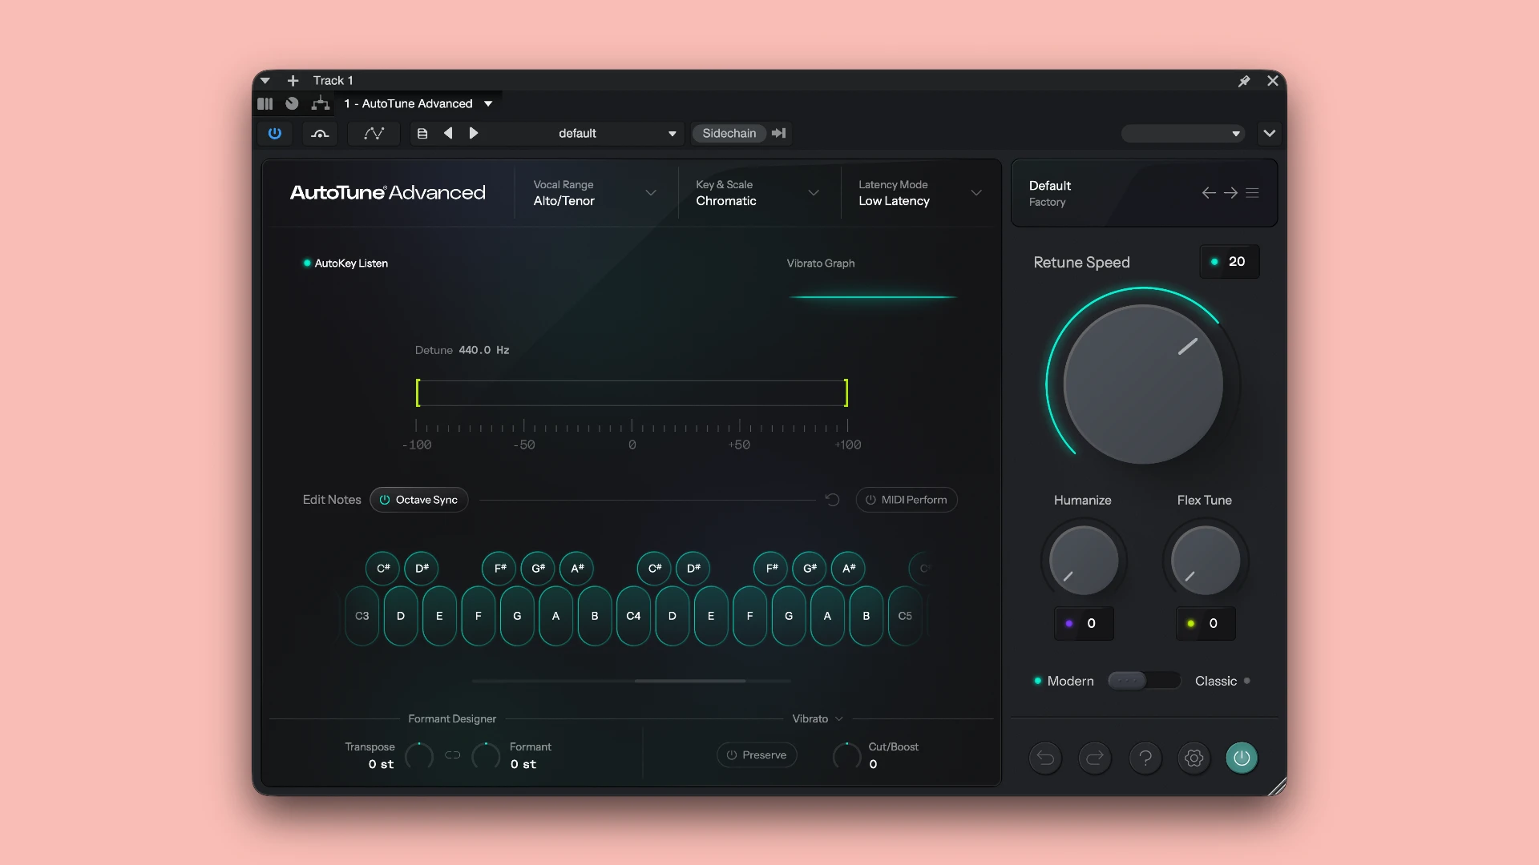The width and height of the screenshot is (1539, 865).
Task: Click the pin window icon
Action: click(x=1244, y=81)
